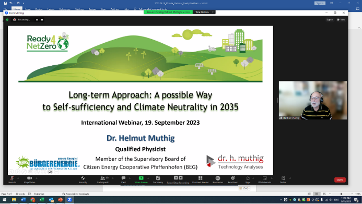Click the Sign in button in Zoom
The height and width of the screenshot is (204, 362).
(330, 20)
